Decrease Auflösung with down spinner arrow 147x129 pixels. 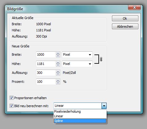click(58, 74)
